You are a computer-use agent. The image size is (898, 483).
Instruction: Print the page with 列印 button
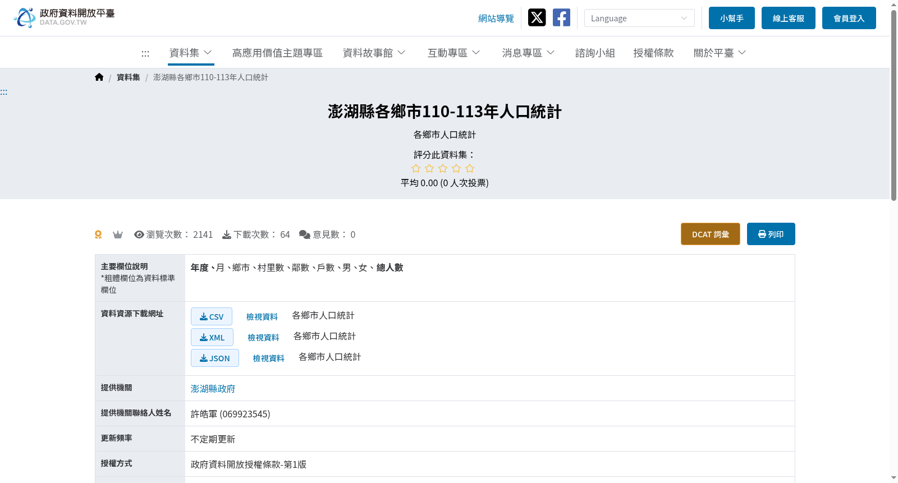(x=771, y=234)
